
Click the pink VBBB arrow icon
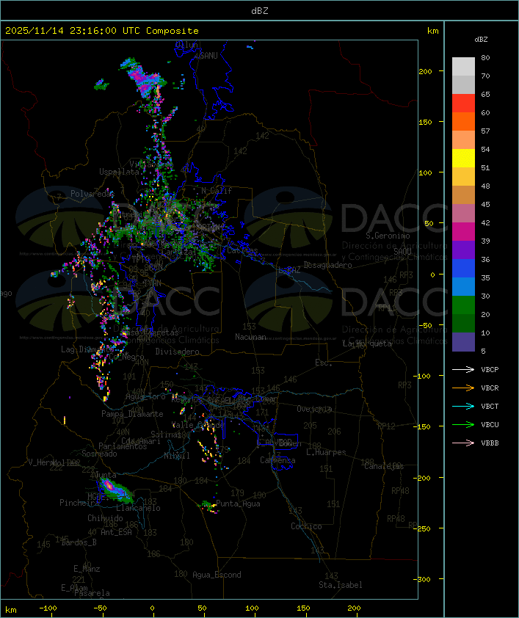[463, 443]
